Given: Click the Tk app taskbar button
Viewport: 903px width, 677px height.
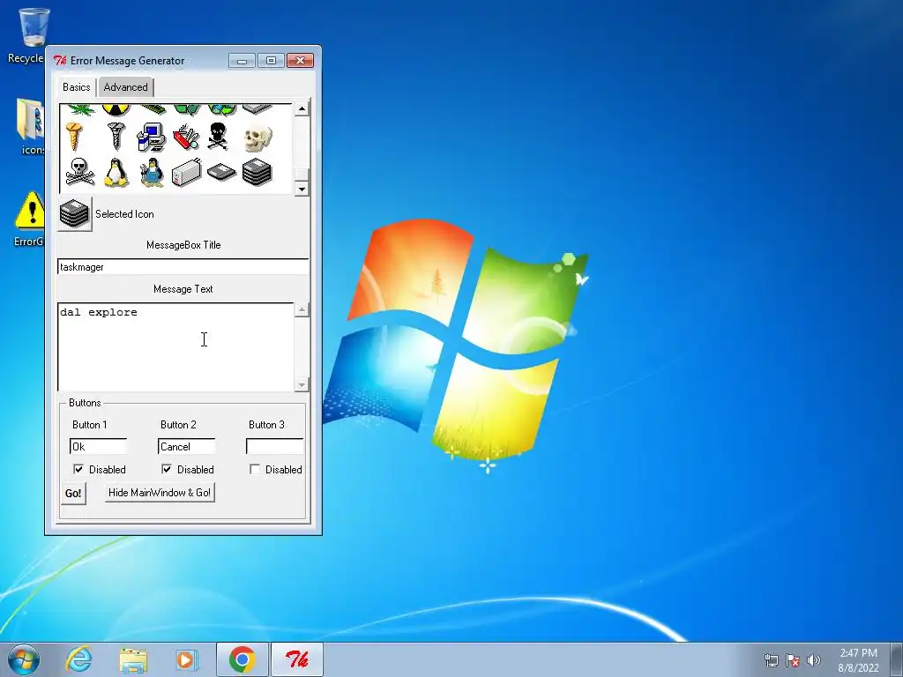Looking at the screenshot, I should tap(297, 659).
